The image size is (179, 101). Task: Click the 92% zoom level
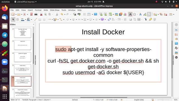(x=176, y=100)
